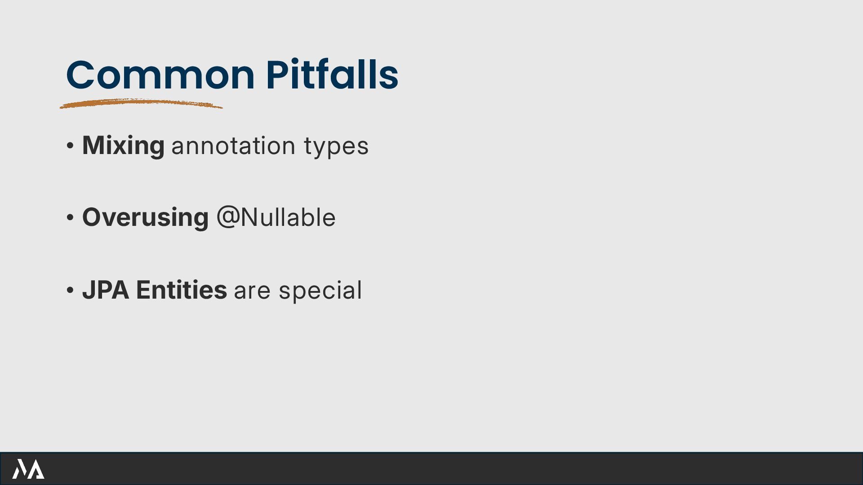
Task: Click the word annotation in first bullet
Action: [x=233, y=146]
